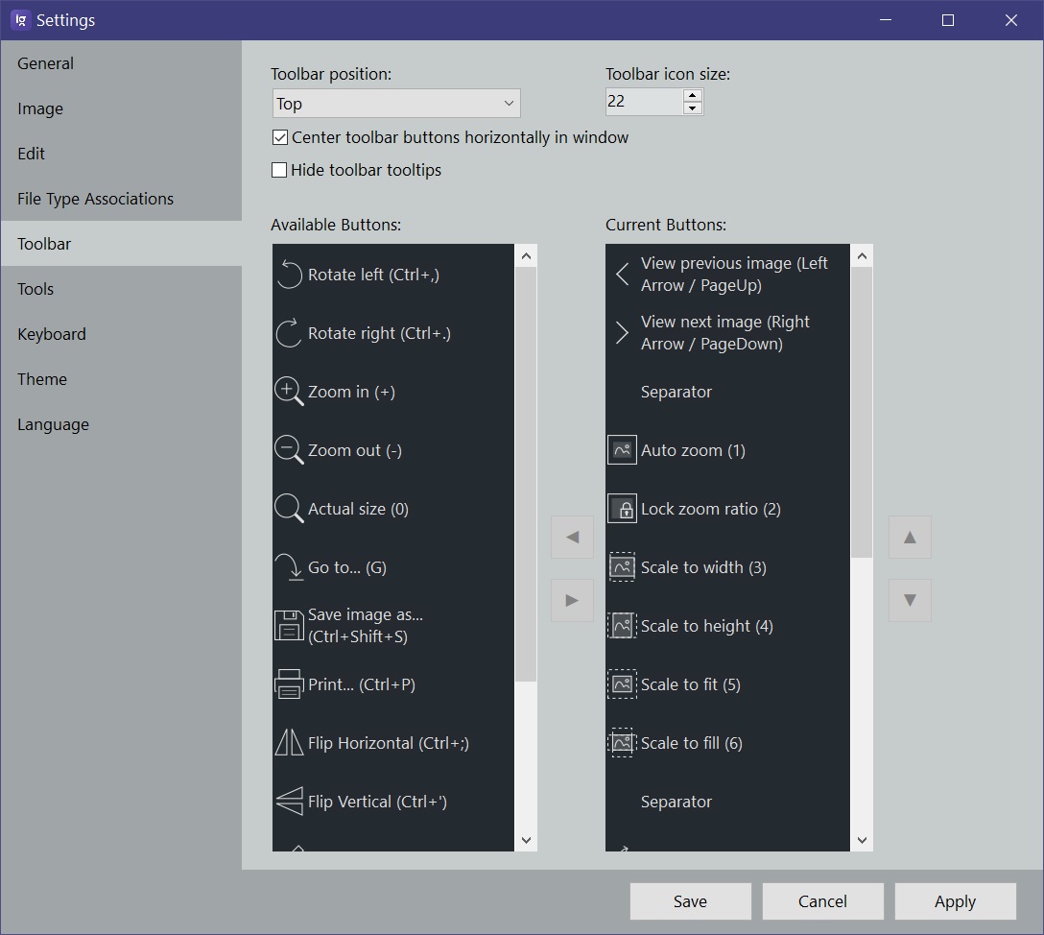
Task: Toggle Center toolbar buttons horizontally checkbox
Action: (280, 137)
